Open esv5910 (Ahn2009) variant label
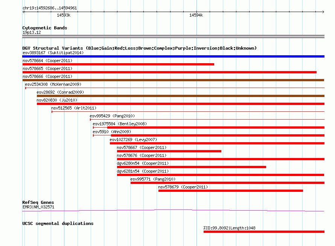Viewport: 335px width, 246px height. [112, 132]
